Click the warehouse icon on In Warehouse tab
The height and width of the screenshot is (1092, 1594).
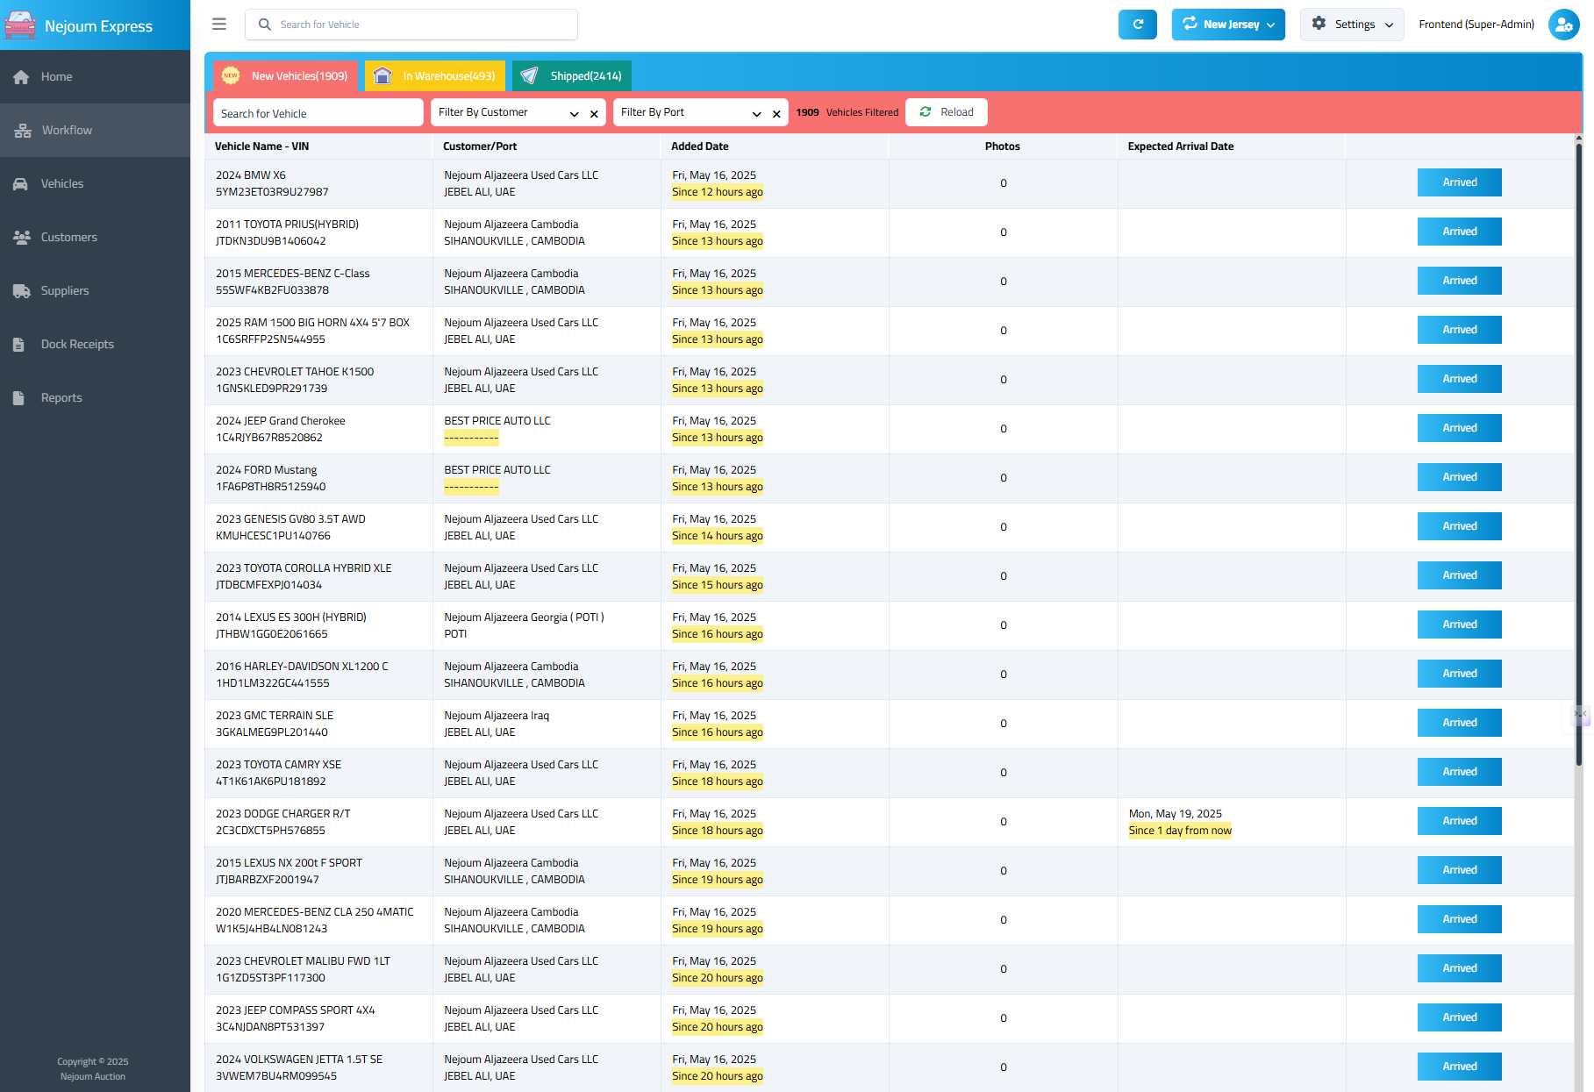pos(382,76)
